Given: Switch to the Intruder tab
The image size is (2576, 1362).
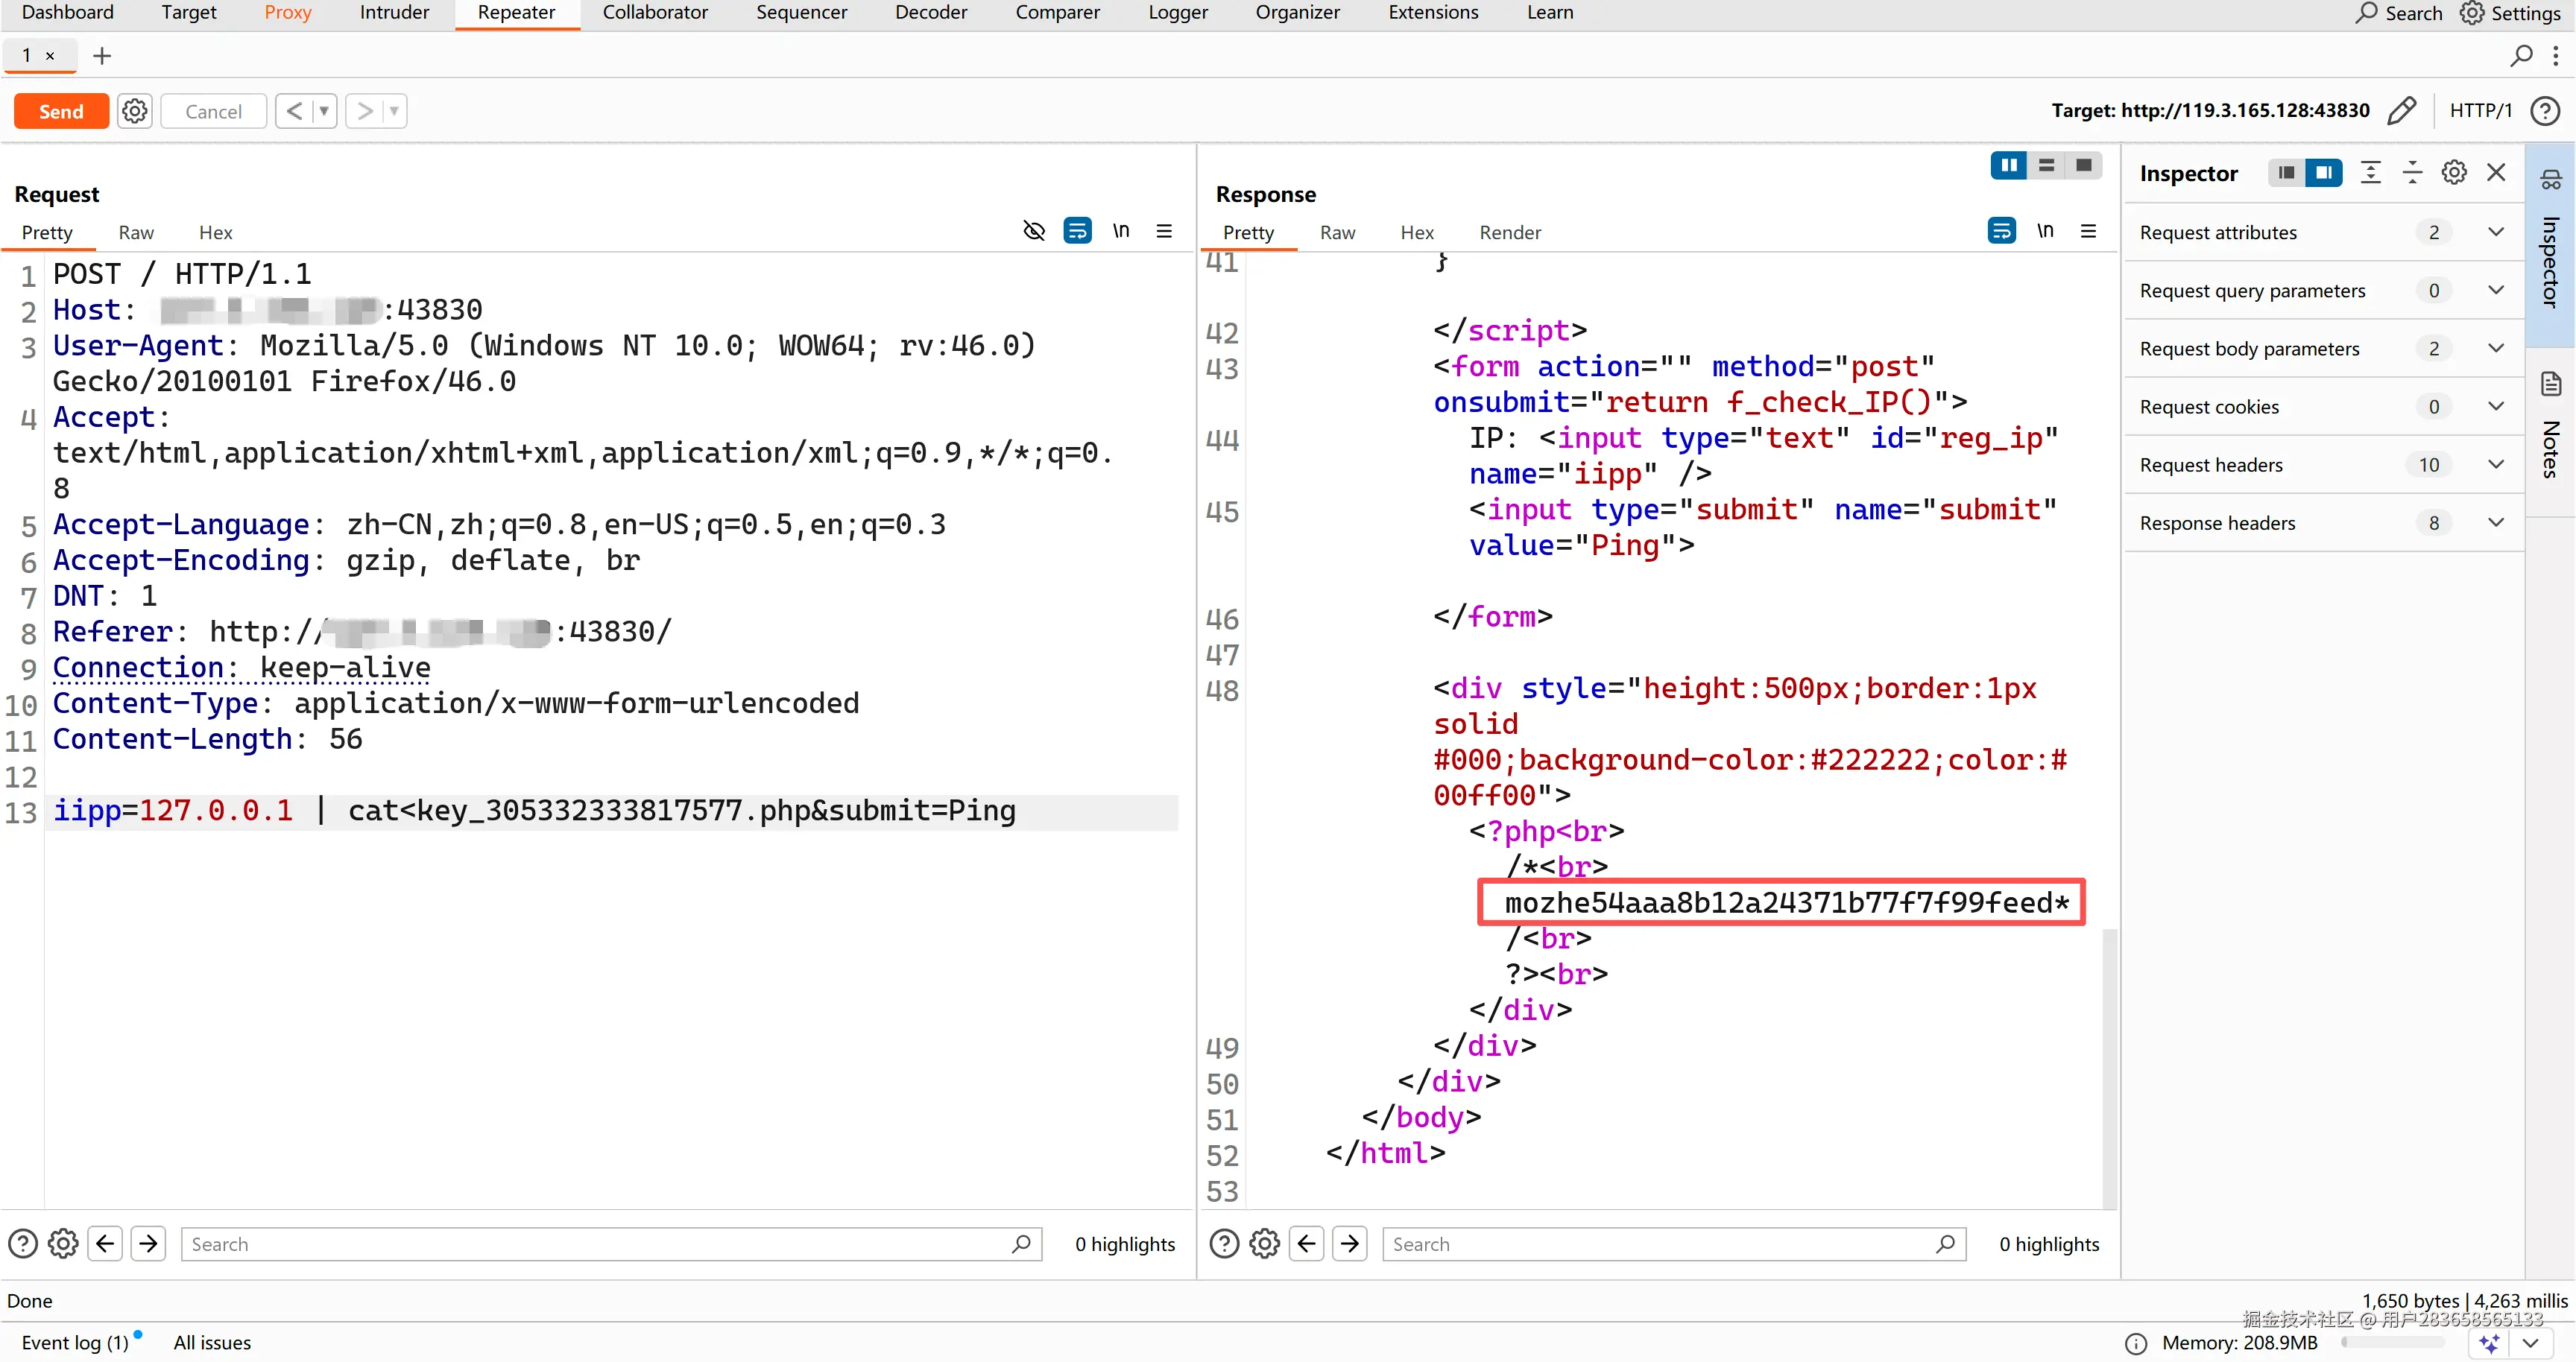Looking at the screenshot, I should pyautogui.click(x=394, y=13).
